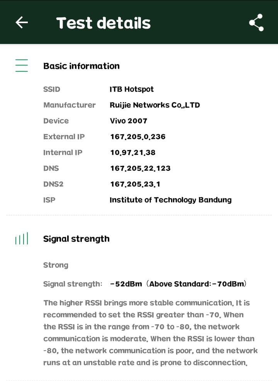Tap the RSSI explanation paragraph
The image size is (278, 381).
click(x=150, y=332)
